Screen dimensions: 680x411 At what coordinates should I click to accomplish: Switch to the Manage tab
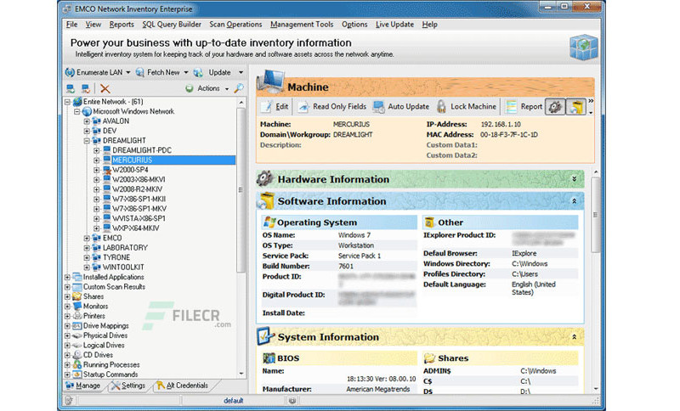[82, 386]
